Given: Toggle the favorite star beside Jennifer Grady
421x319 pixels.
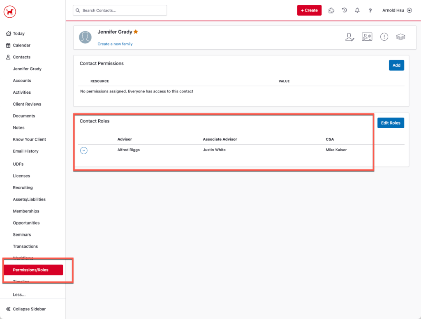Looking at the screenshot, I should 136,32.
